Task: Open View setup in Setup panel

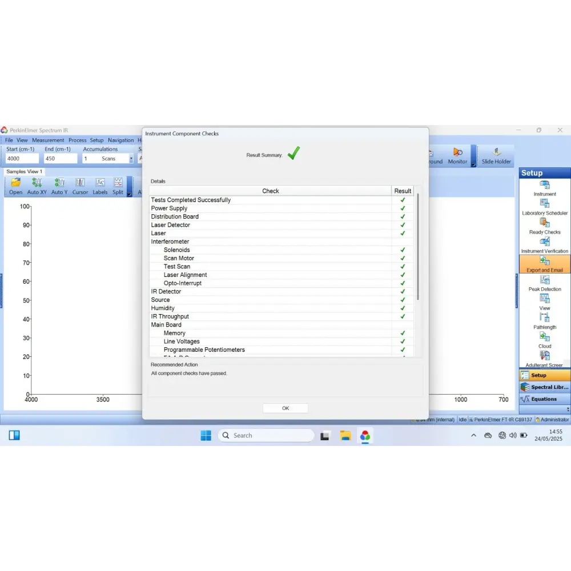Action: pyautogui.click(x=544, y=303)
